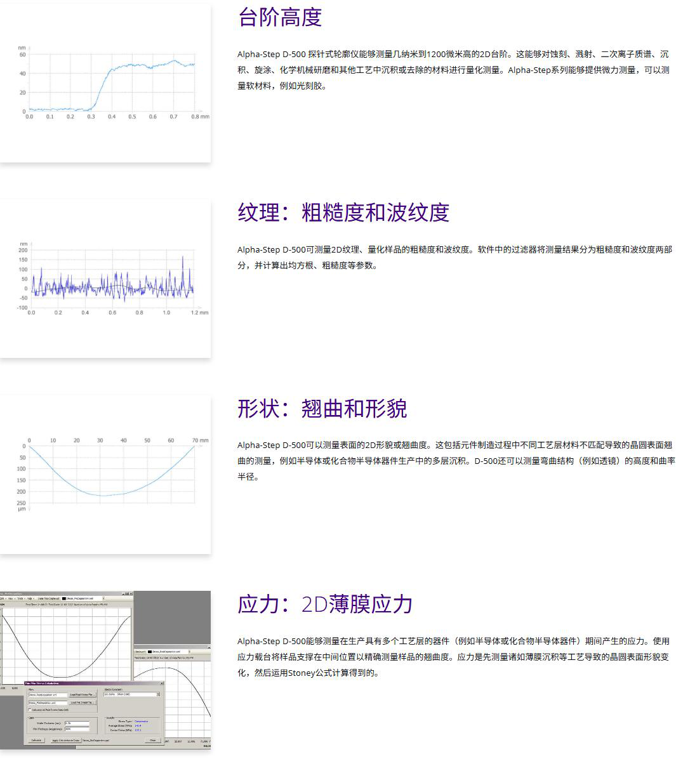Click the Load Post Stress File button

[x=83, y=695]
